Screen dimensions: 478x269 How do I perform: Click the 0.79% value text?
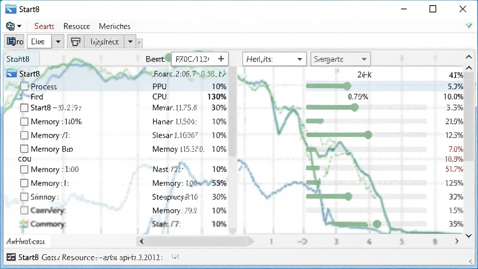click(x=358, y=97)
